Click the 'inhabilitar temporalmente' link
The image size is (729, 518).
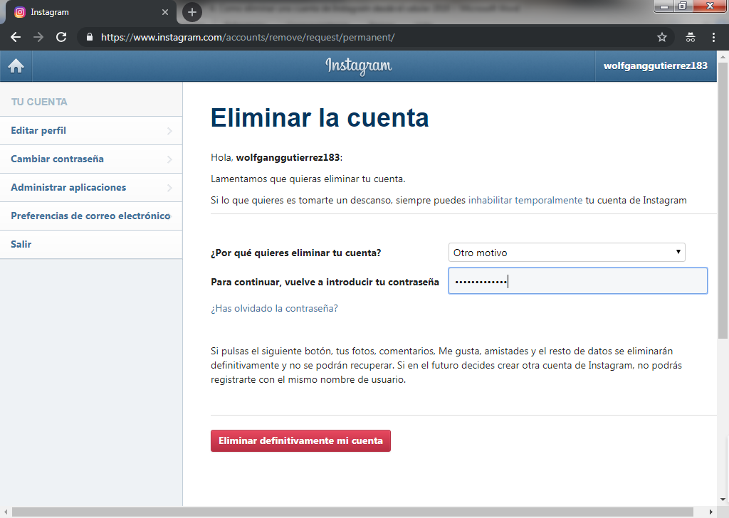coord(525,200)
